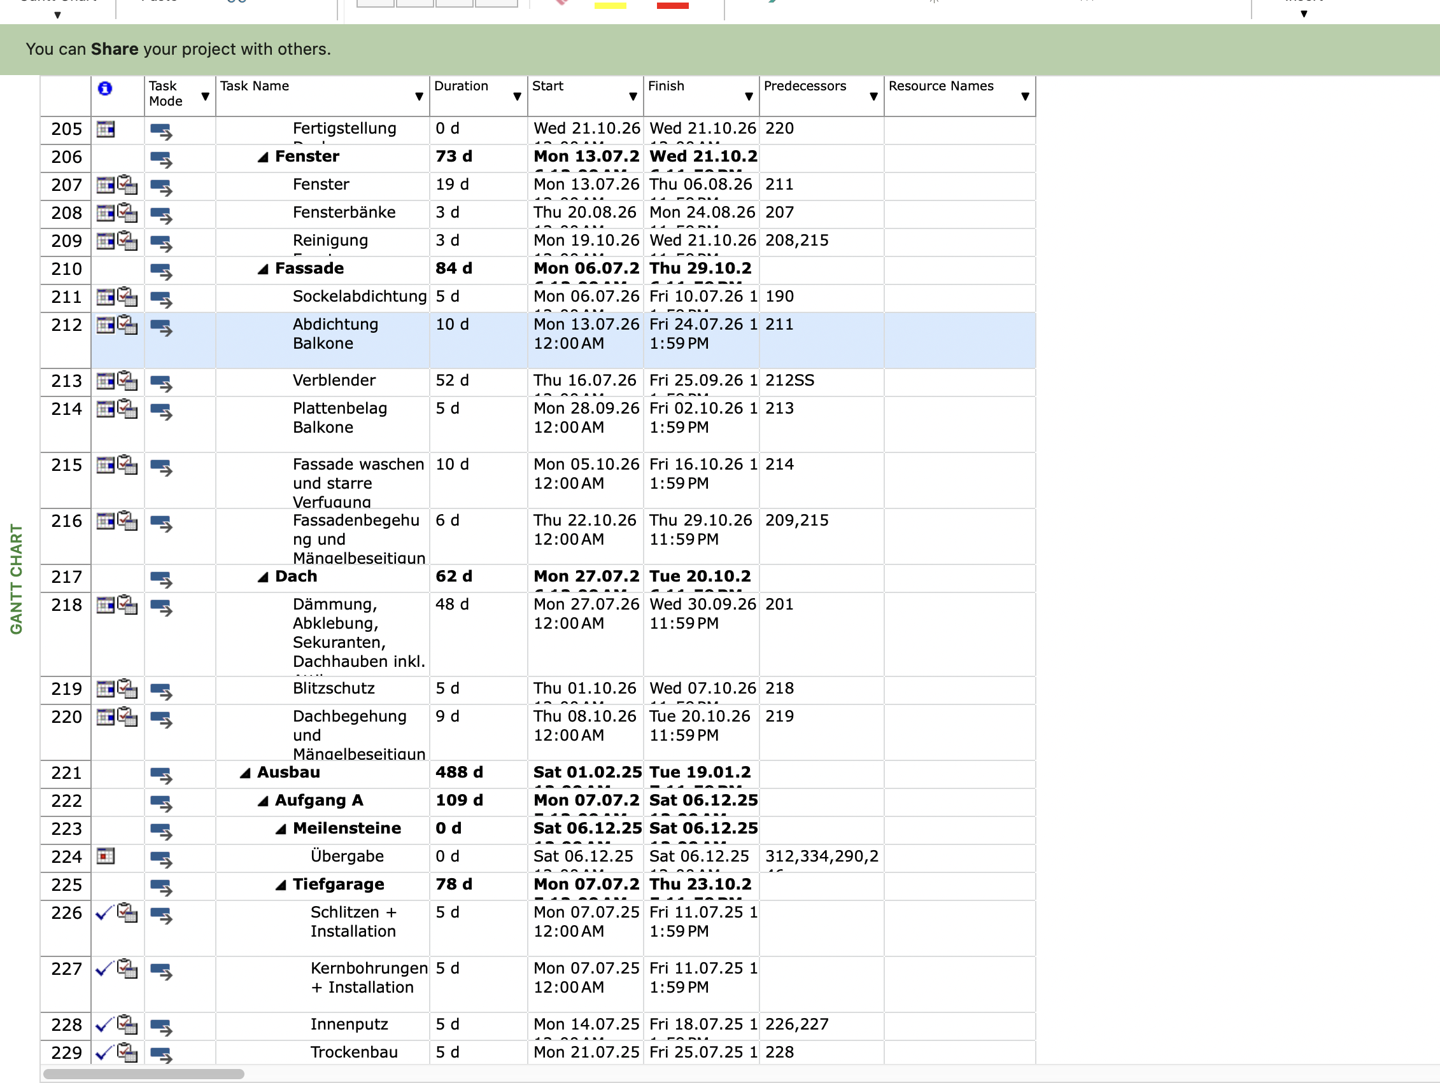Collapse the Fassade summary task
Viewport: 1440px width, 1083px height.
tap(263, 269)
